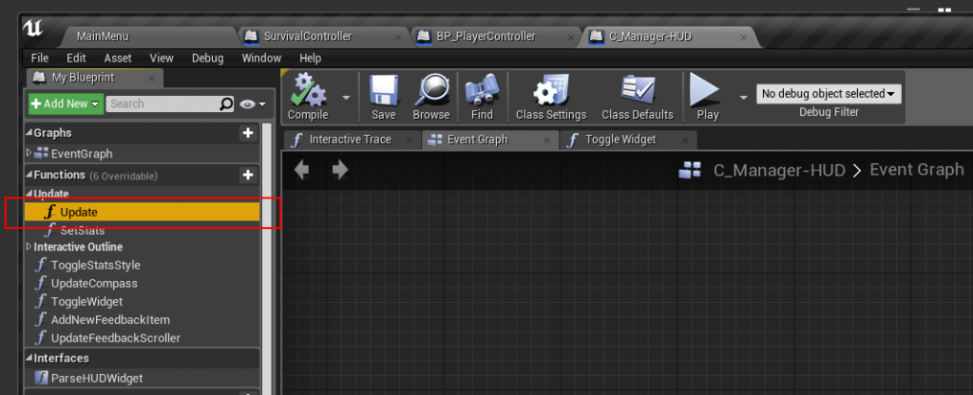Viewport: 973px width, 395px height.
Task: Expand the Interactive Outline category
Action: pos(29,247)
